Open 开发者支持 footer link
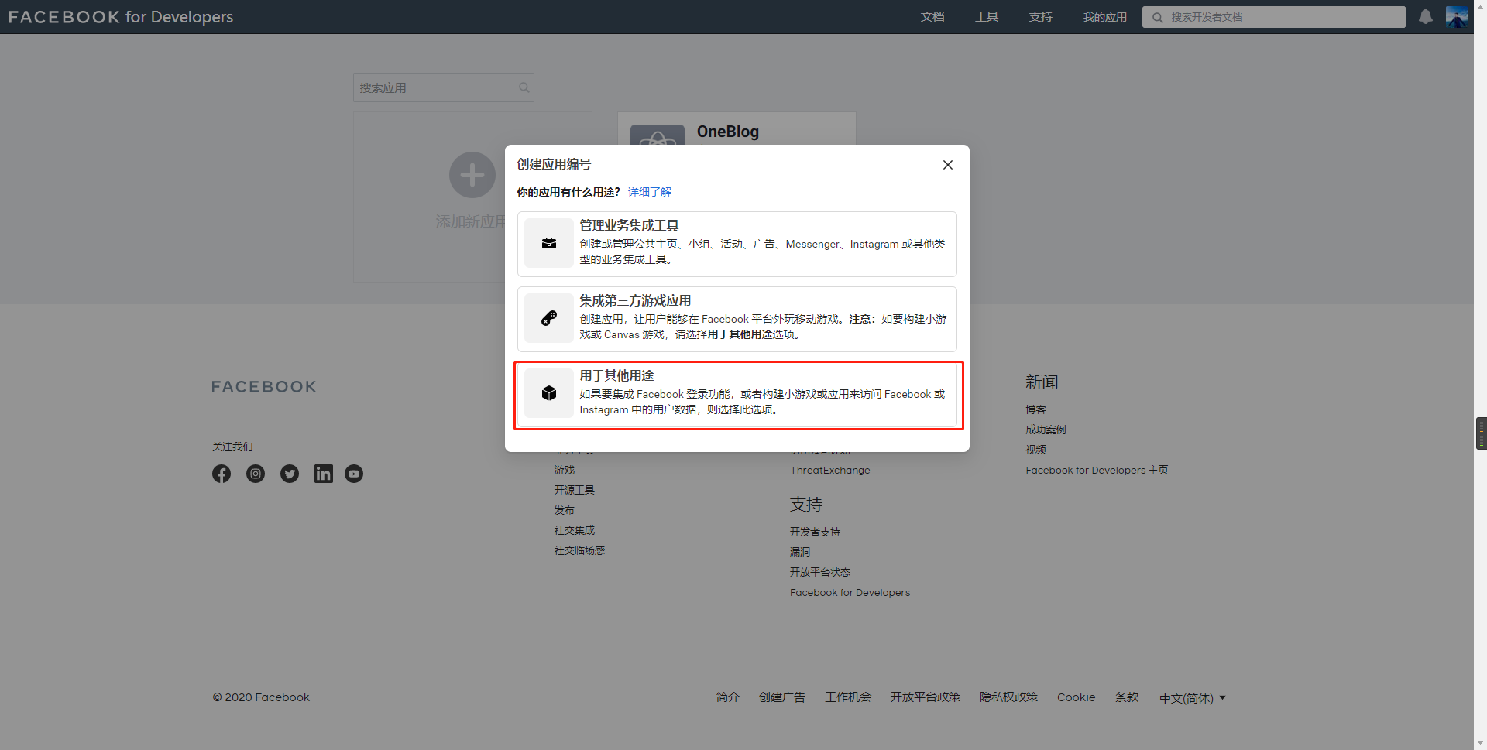Viewport: 1487px width, 750px height. [x=815, y=532]
